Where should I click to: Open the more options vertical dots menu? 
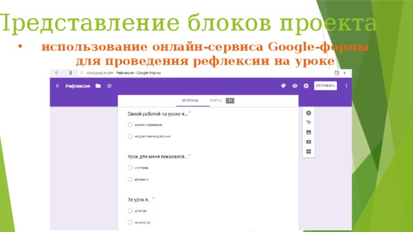[346, 86]
